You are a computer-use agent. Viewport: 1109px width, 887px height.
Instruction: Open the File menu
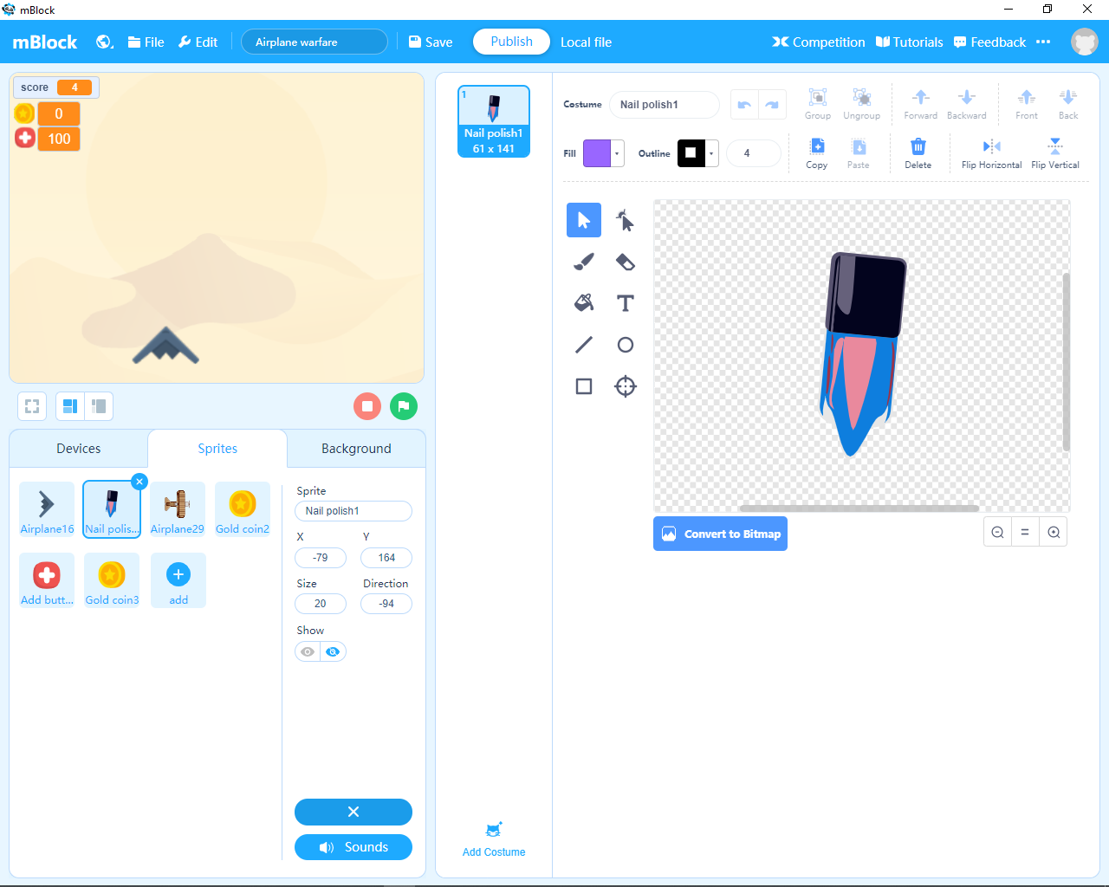pyautogui.click(x=145, y=42)
